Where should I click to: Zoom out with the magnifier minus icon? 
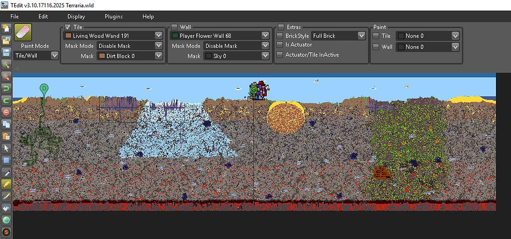click(6, 77)
